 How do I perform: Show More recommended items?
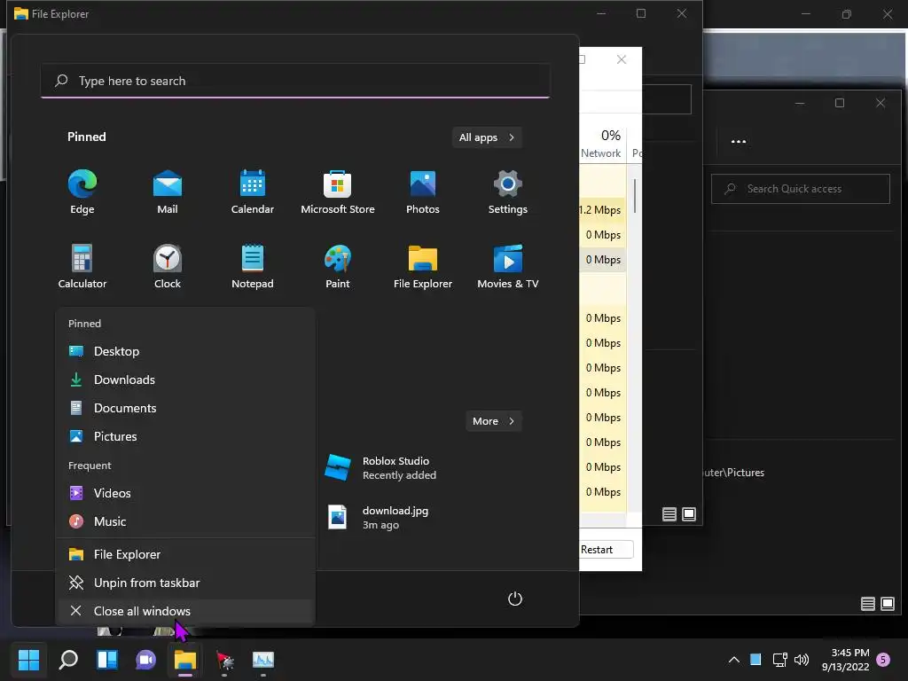[493, 421]
